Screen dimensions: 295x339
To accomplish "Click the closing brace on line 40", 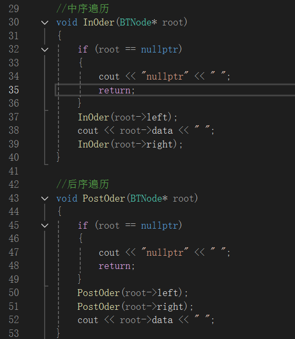I will pyautogui.click(x=58, y=157).
